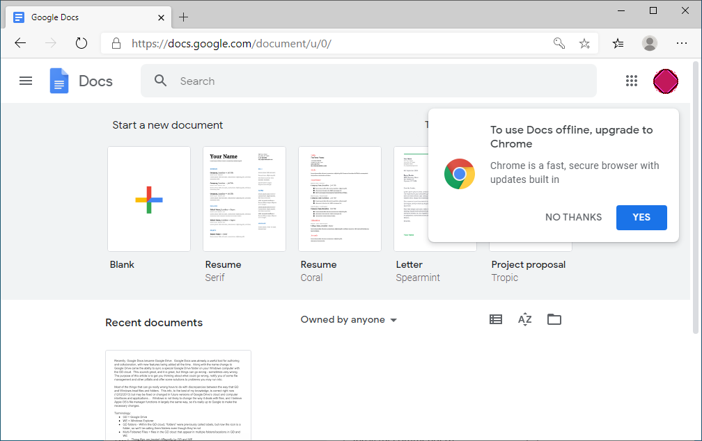Screen dimensions: 702x441
Task: Open the recent document thumbnail
Action: pos(178,395)
